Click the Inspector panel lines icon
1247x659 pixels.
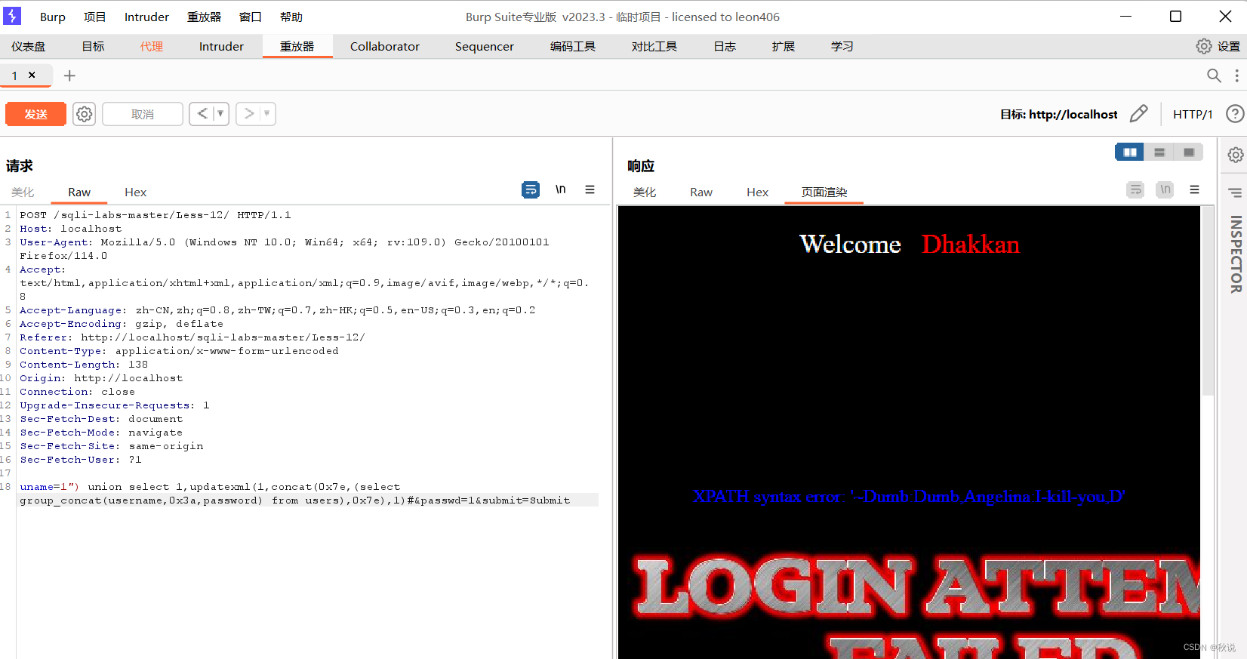pos(1236,192)
